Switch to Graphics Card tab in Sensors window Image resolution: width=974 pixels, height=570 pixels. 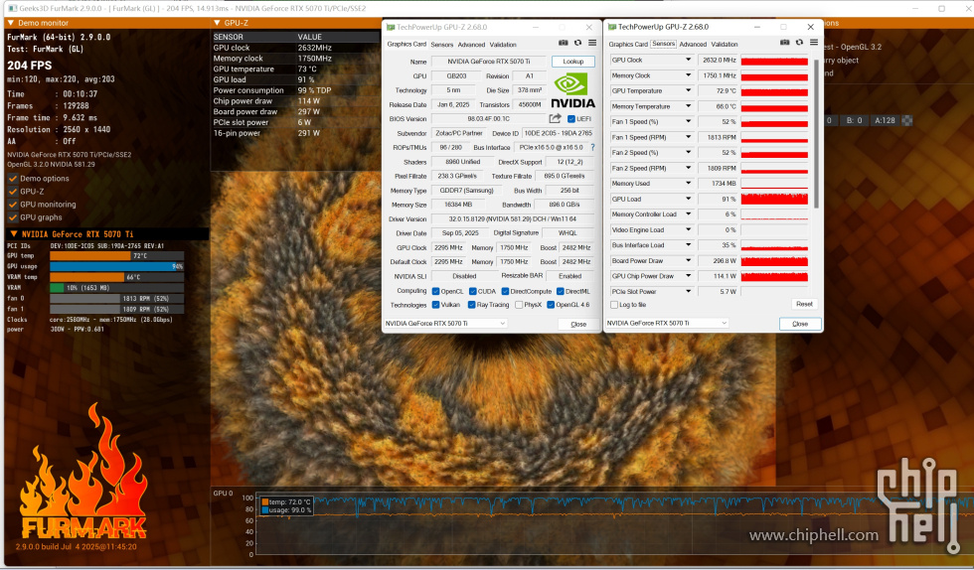click(628, 44)
